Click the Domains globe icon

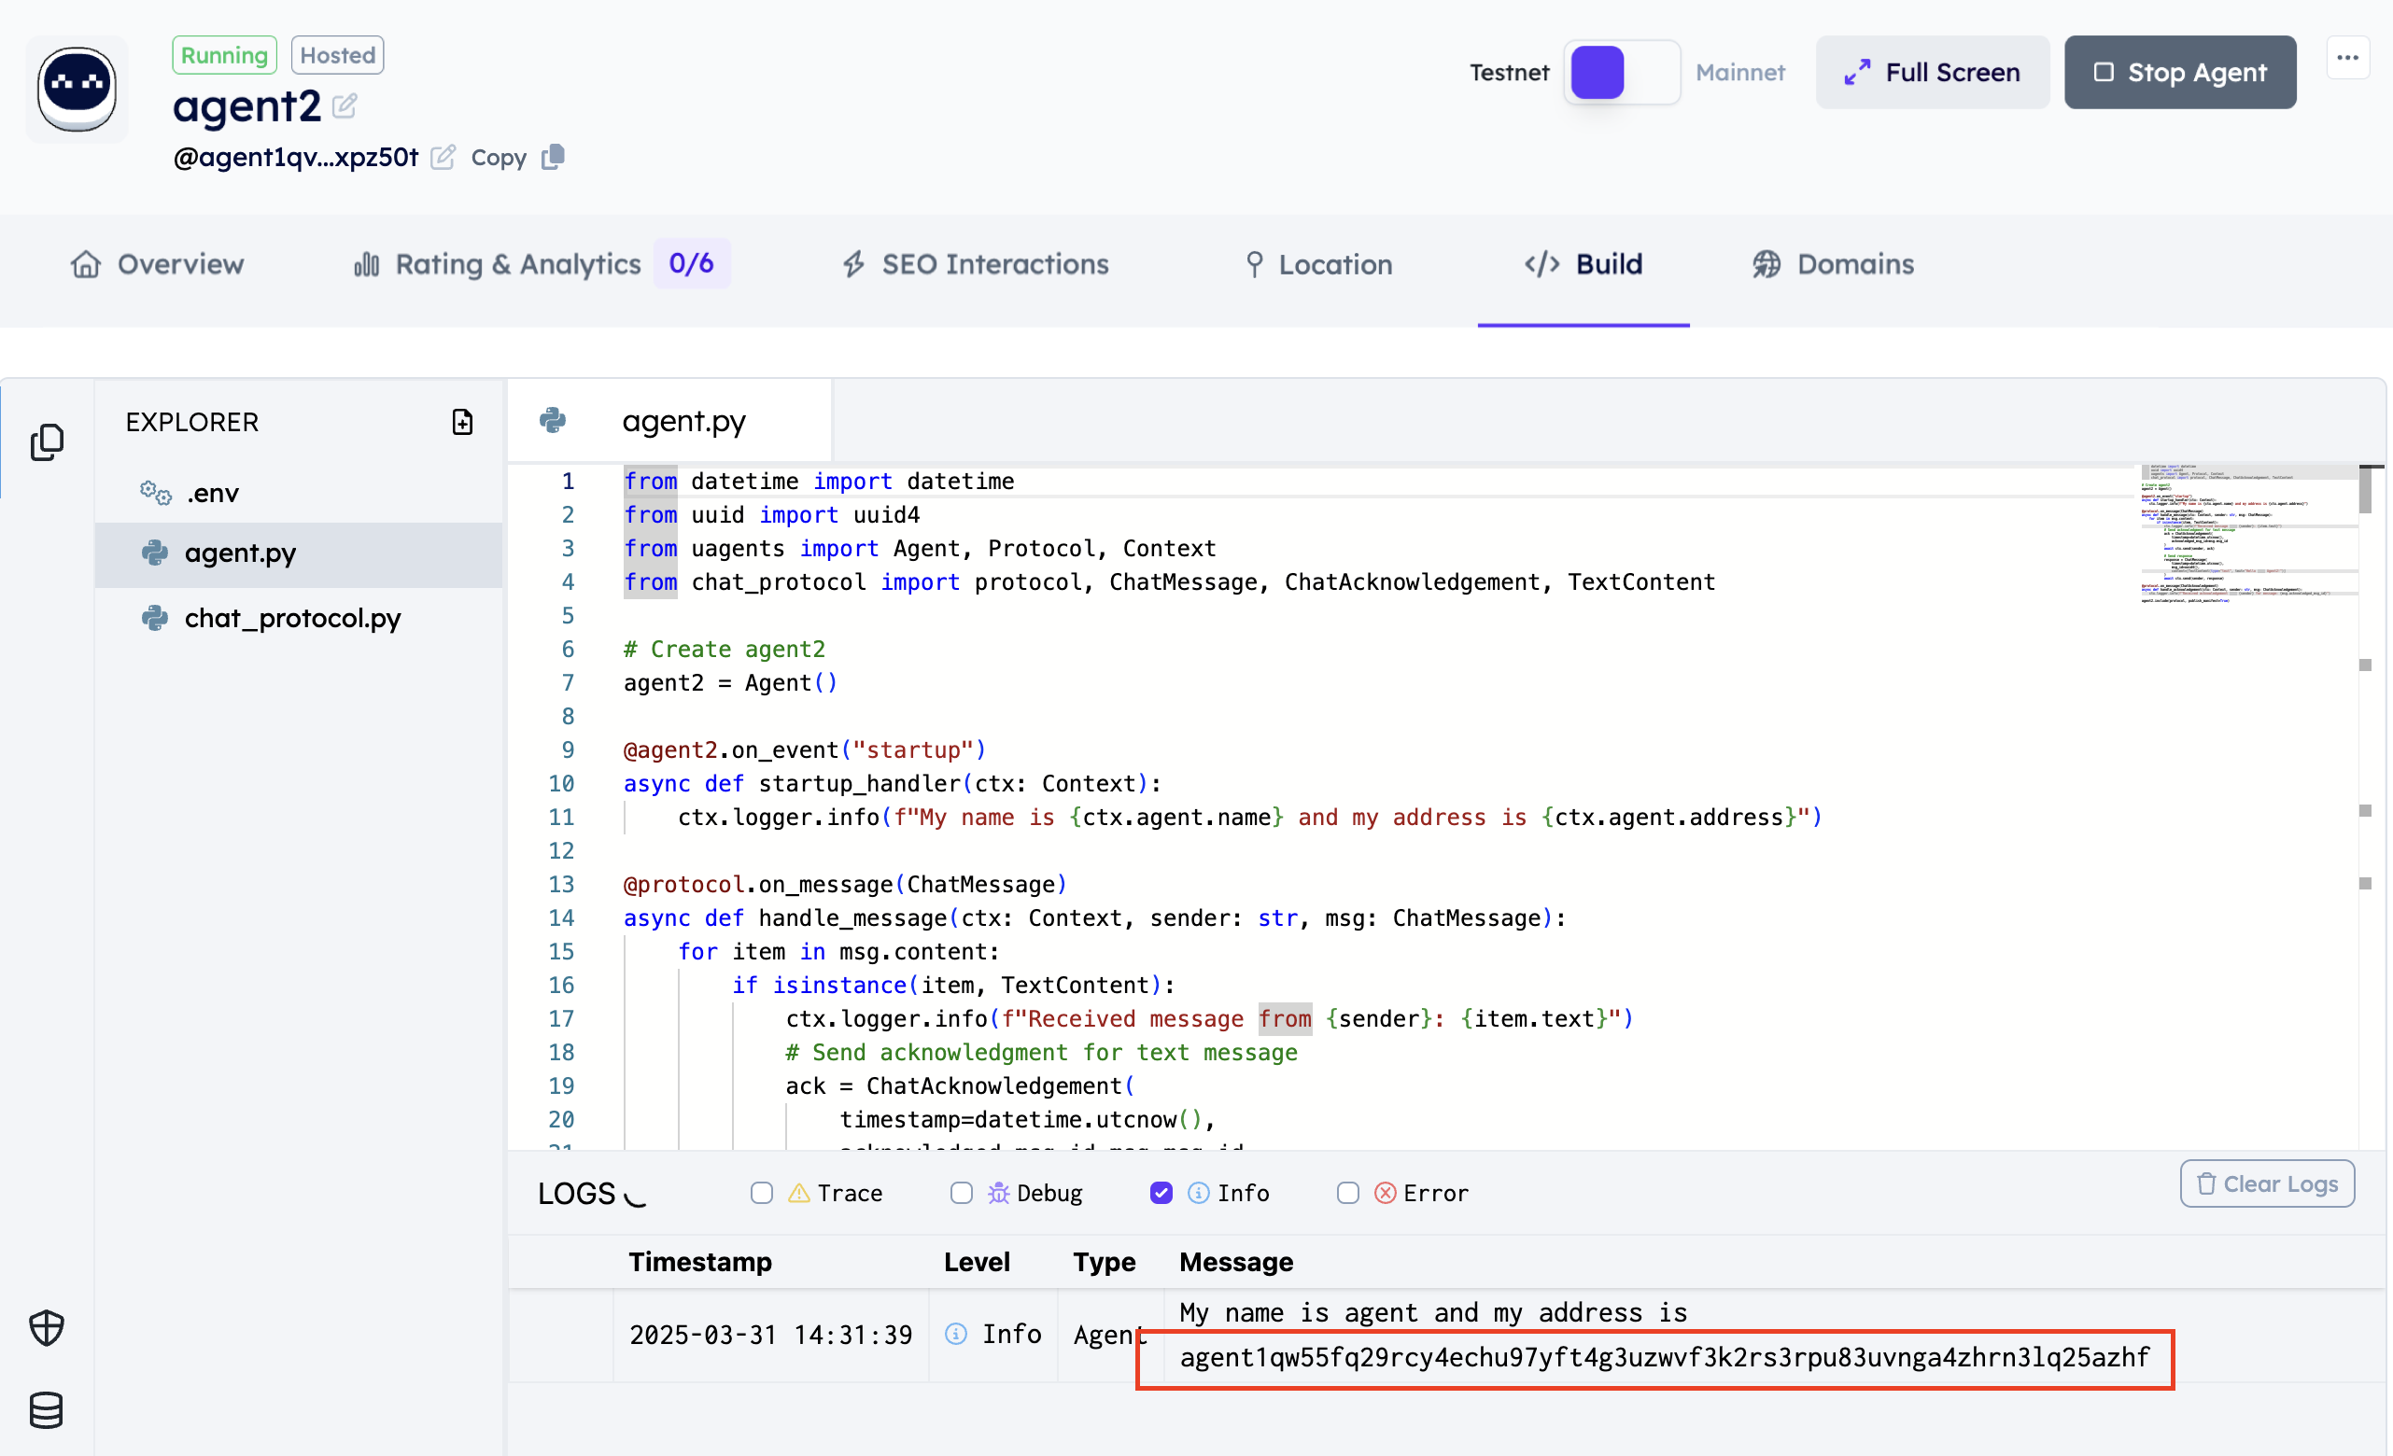pyautogui.click(x=1767, y=264)
